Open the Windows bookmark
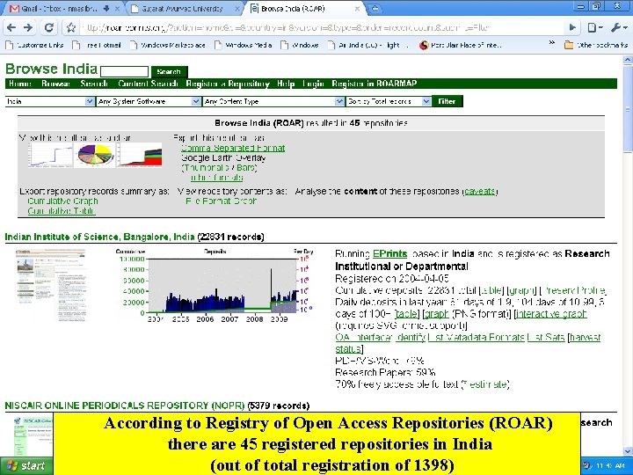Viewport: 633px width, 475px height. (300, 45)
